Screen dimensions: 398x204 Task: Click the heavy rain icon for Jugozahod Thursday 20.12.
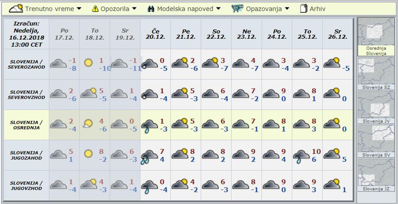[149, 154]
